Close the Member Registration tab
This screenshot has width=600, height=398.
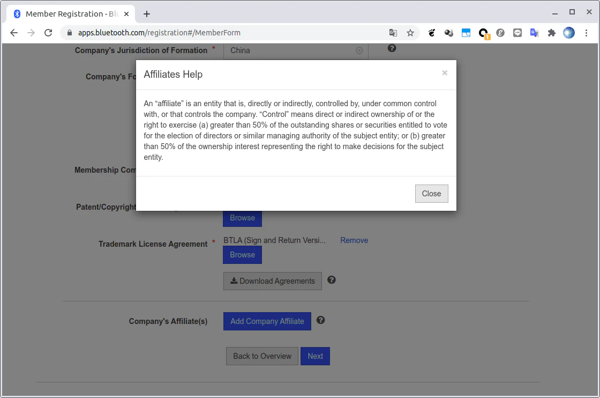(x=126, y=14)
